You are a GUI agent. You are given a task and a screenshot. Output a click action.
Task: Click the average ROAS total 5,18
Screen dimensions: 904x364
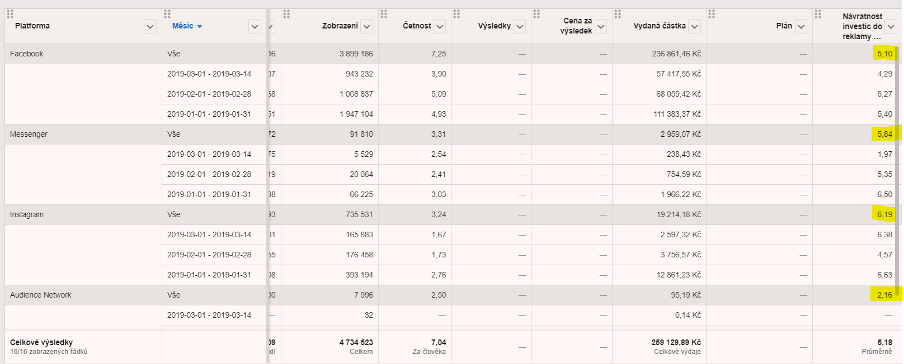click(884, 342)
